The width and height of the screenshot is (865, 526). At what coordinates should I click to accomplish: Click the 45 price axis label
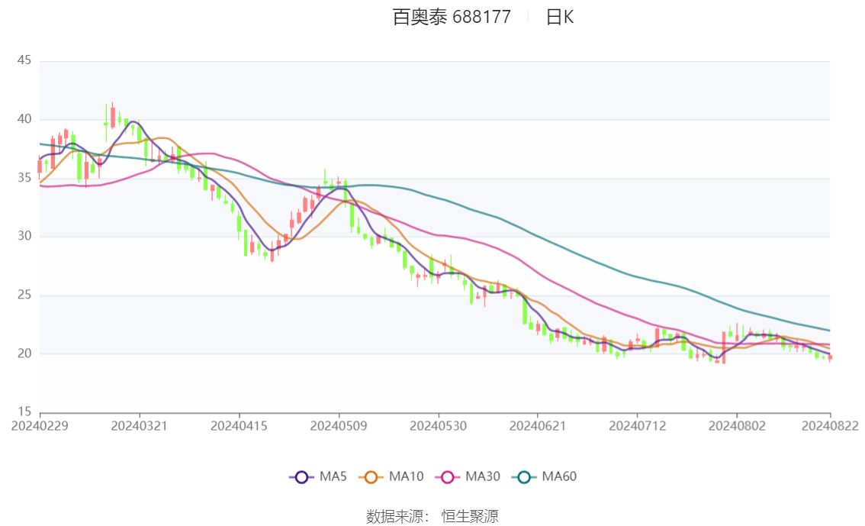coord(24,60)
